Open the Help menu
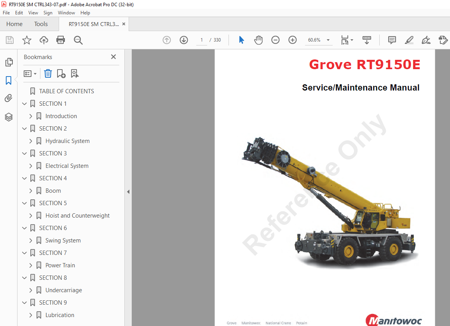This screenshot has width=450, height=326. [85, 12]
